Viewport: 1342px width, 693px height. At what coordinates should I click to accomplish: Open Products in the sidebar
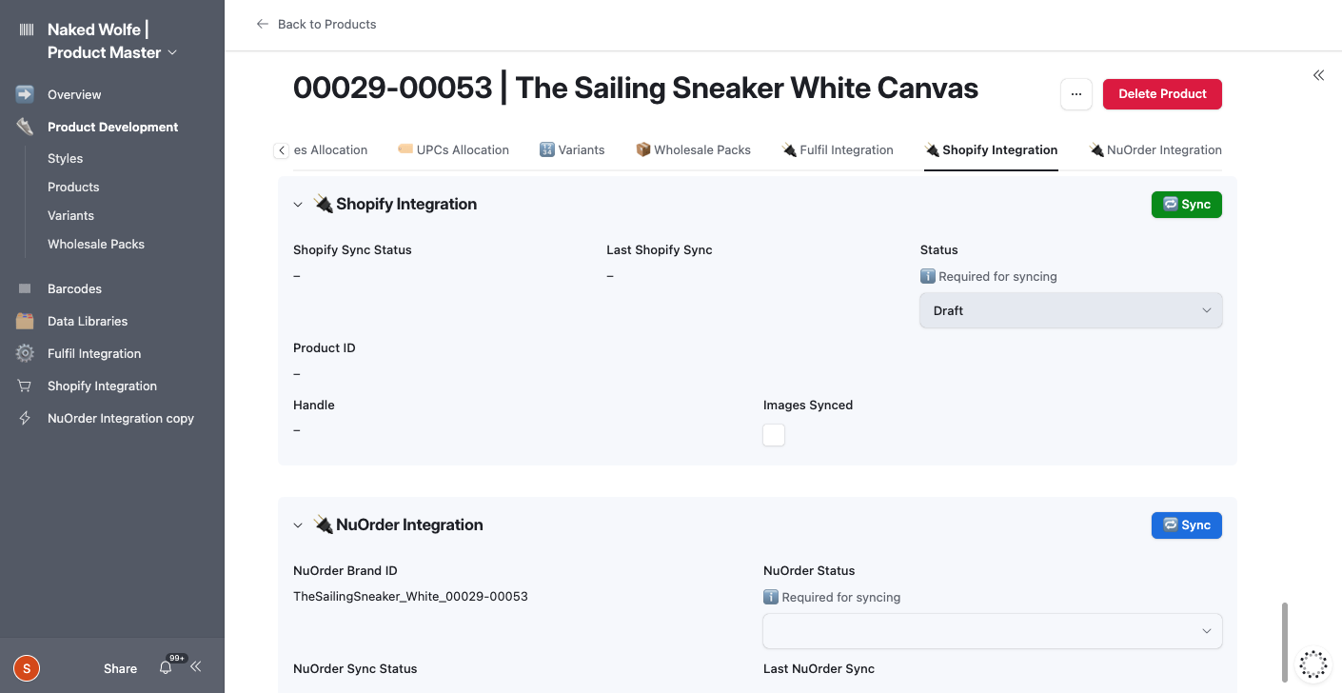73,187
